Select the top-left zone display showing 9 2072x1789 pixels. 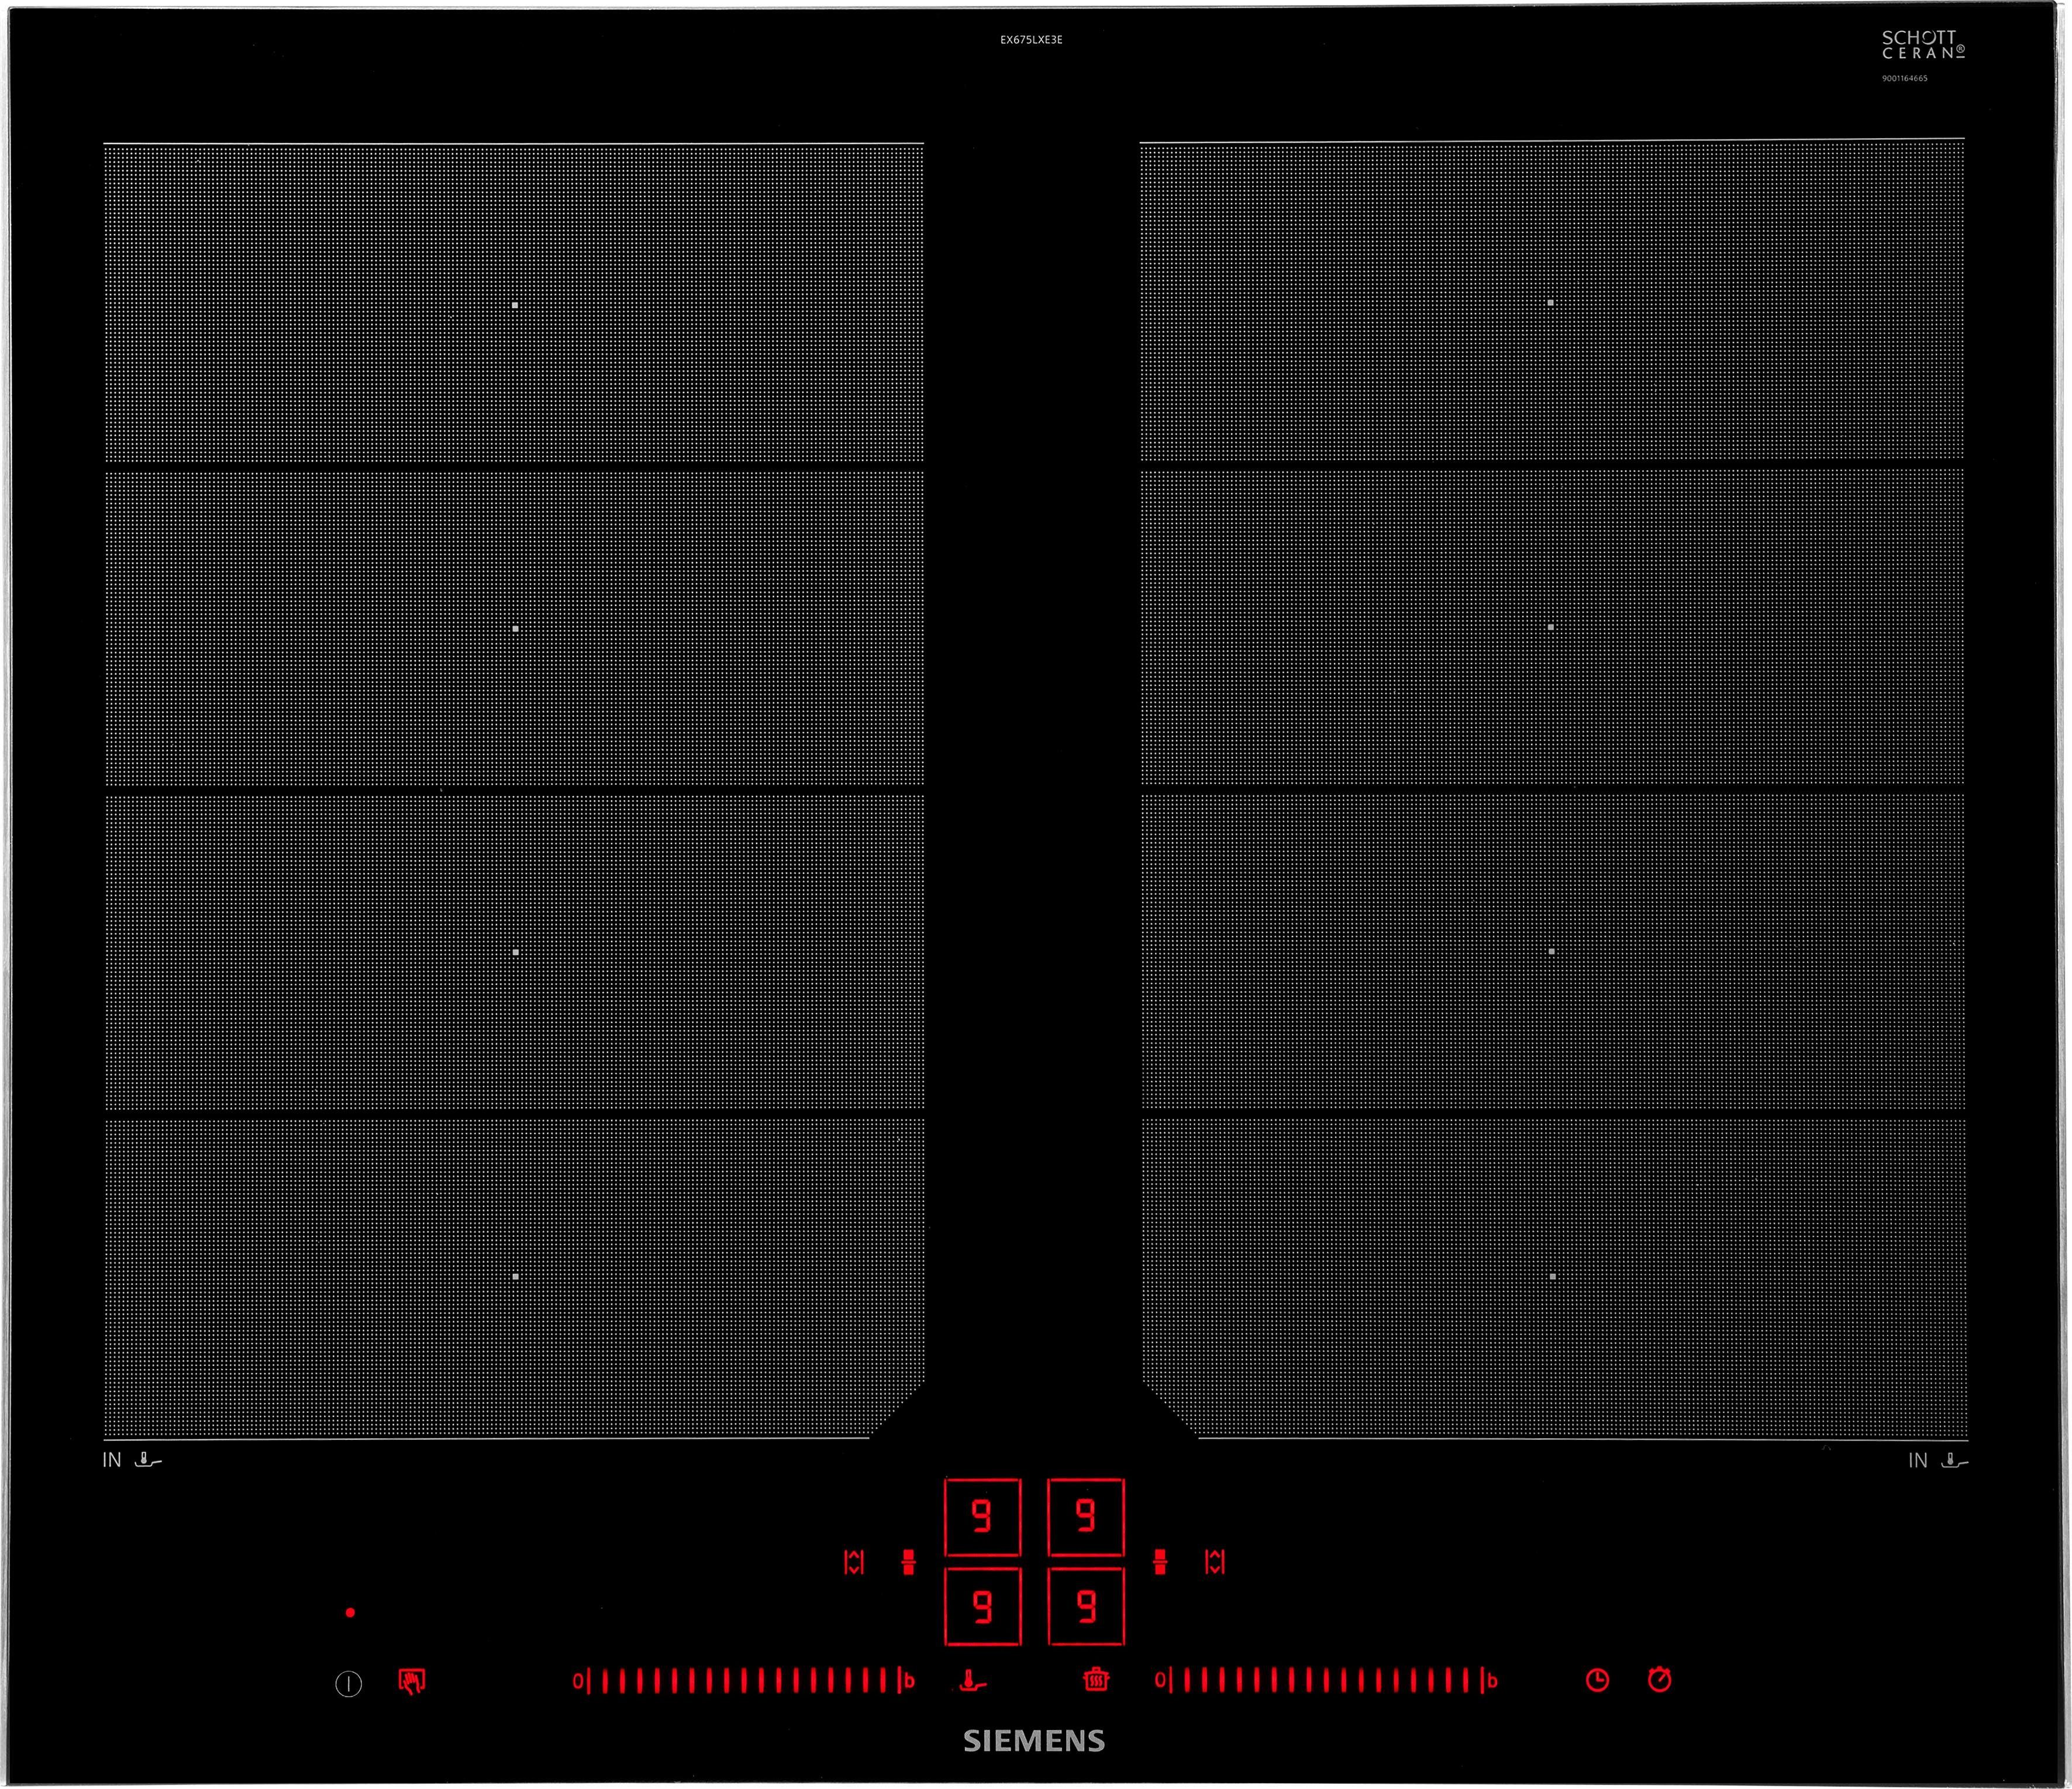pos(982,1517)
